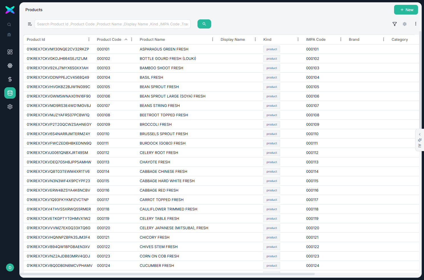The height and width of the screenshot is (280, 424).
Task: Open the Brand column menu
Action: point(384,39)
